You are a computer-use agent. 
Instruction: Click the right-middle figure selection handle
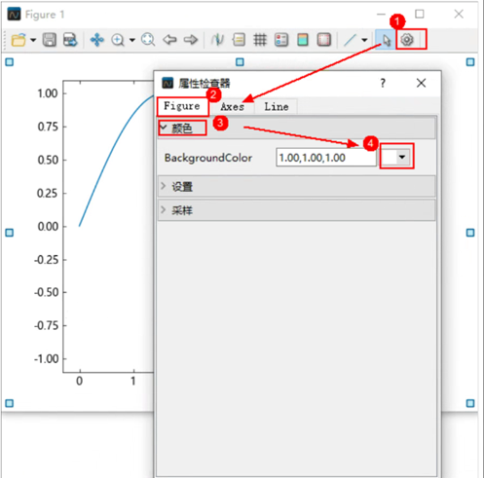[470, 233]
